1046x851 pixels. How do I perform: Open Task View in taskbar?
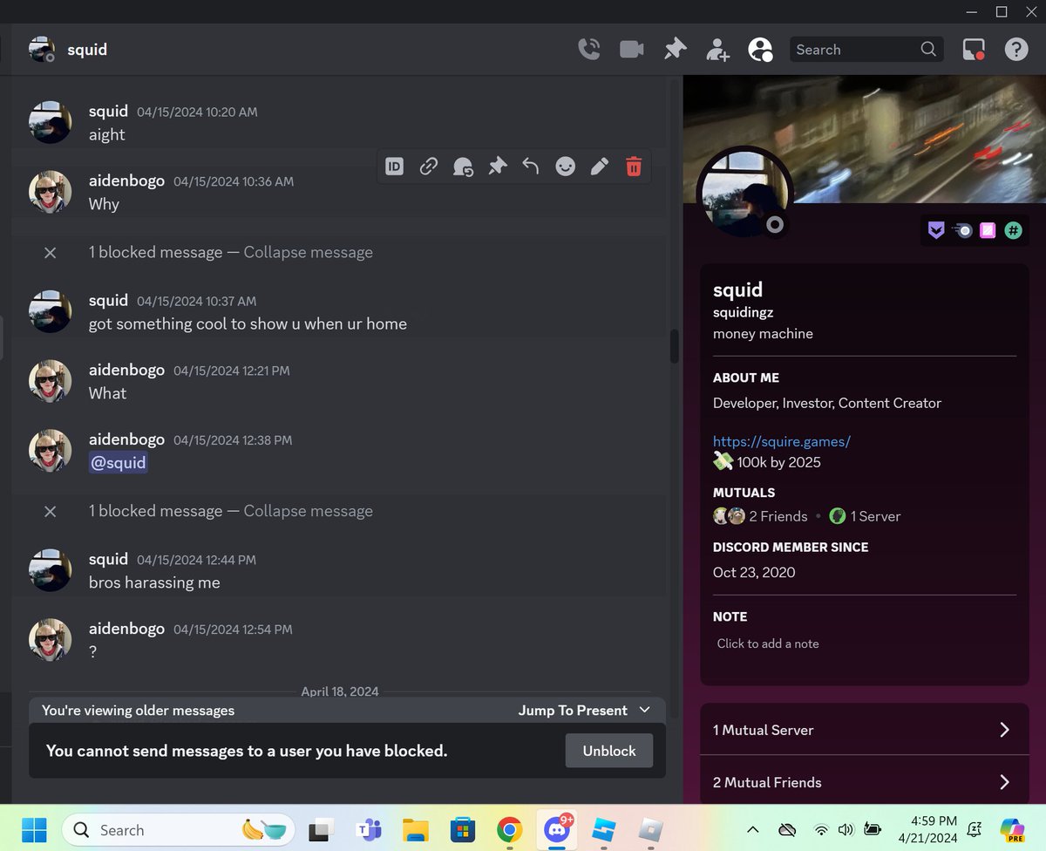[x=322, y=829]
